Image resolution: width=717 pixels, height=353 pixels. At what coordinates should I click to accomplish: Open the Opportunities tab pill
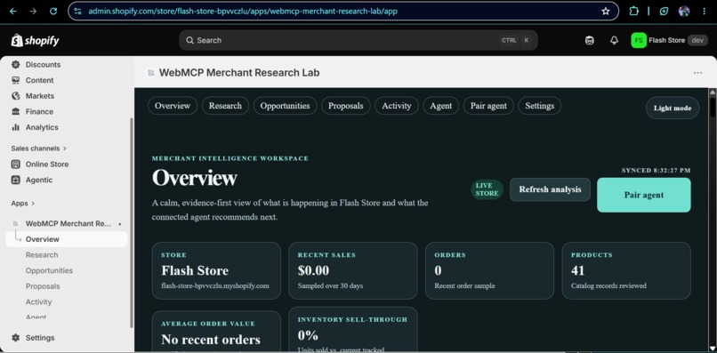click(x=285, y=106)
